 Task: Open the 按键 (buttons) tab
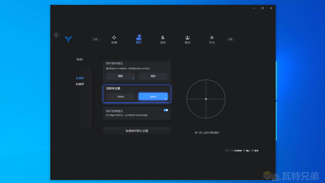point(114,40)
